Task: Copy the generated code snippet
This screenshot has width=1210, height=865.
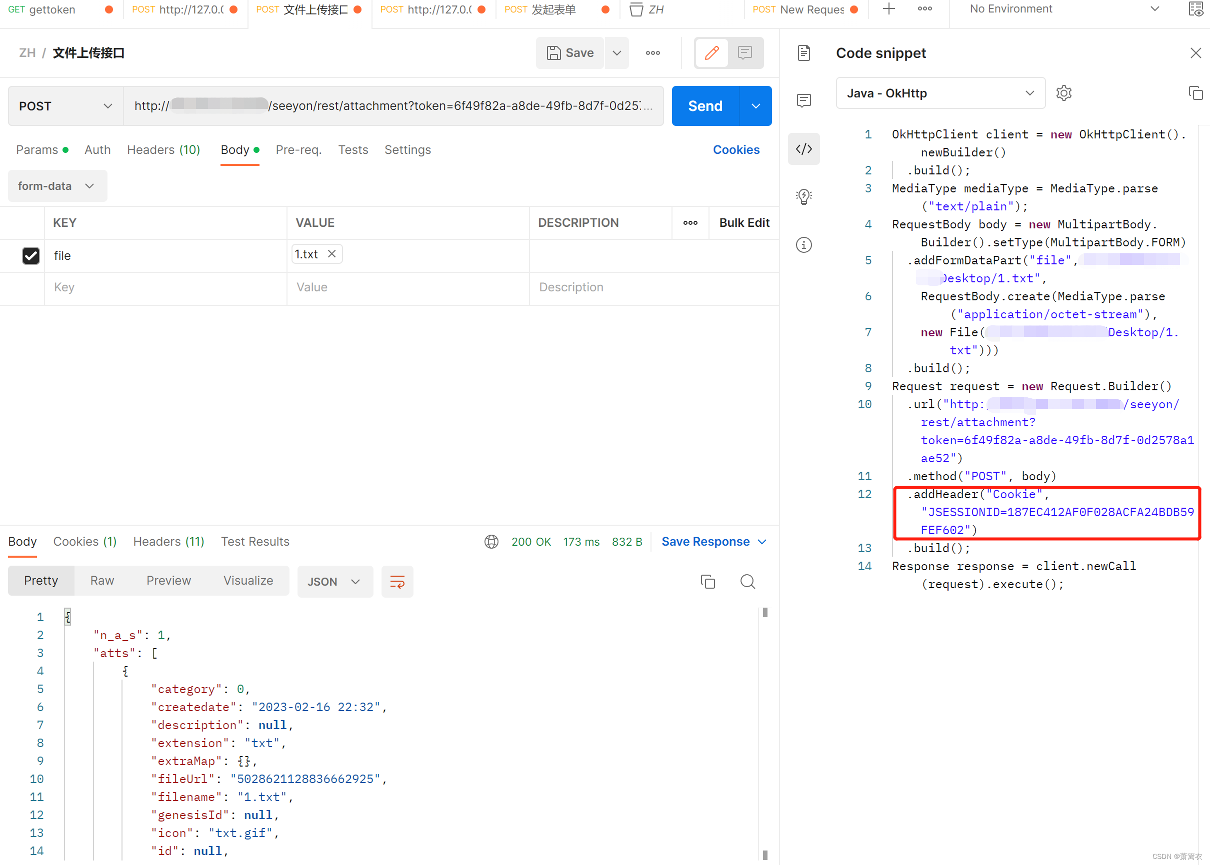Action: click(1195, 93)
